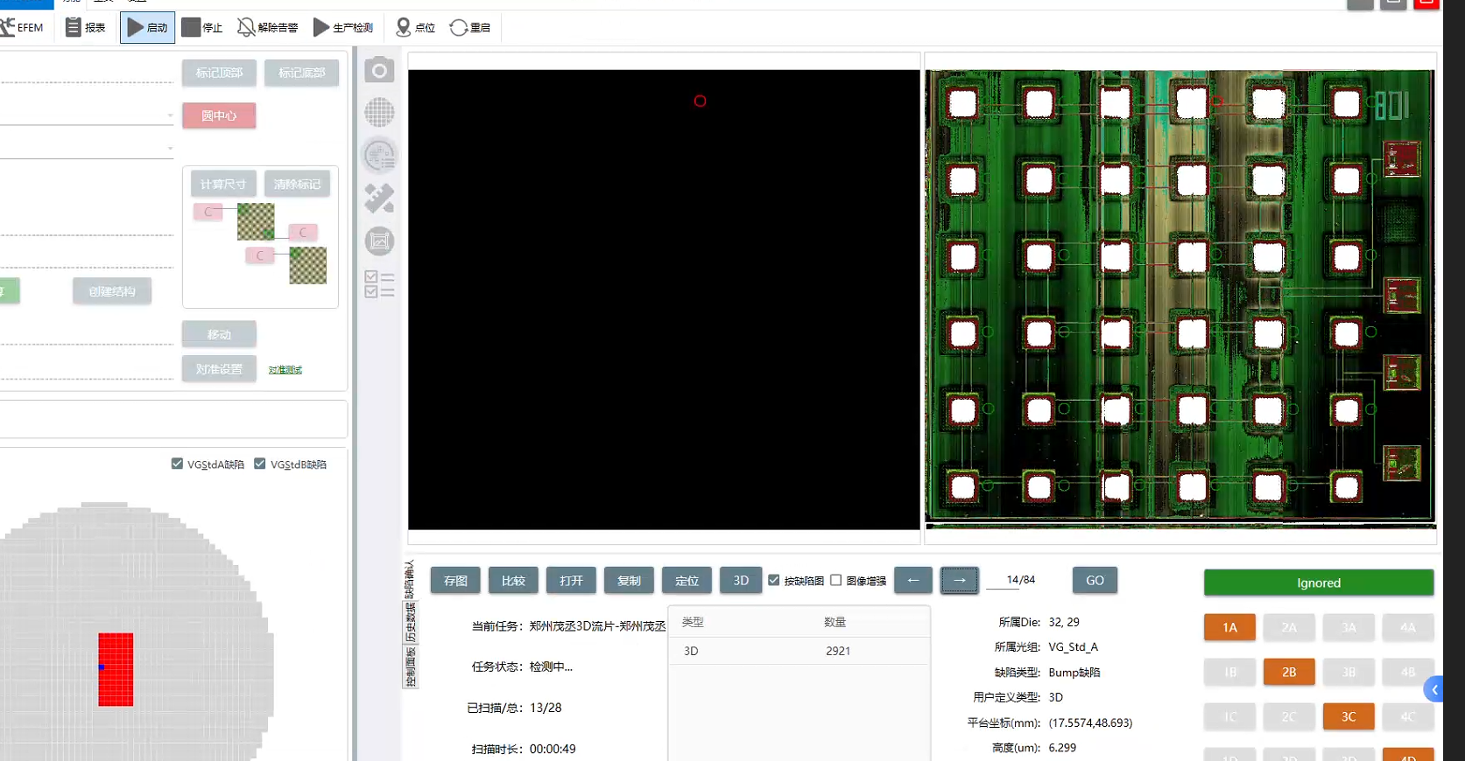The width and height of the screenshot is (1465, 761).
Task: Select the 2A classification button
Action: pos(1289,627)
